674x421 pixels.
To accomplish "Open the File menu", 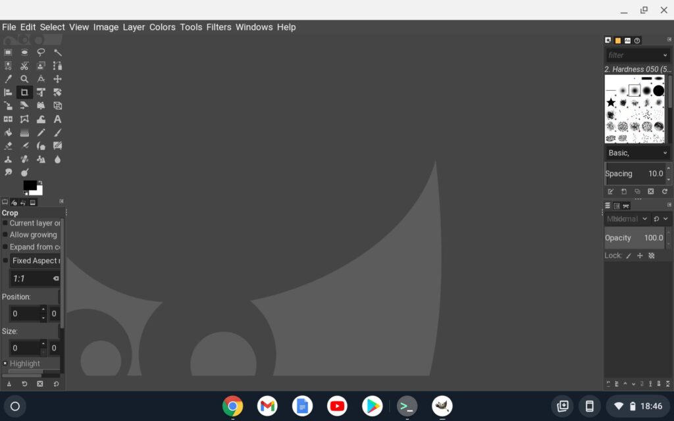I will pyautogui.click(x=9, y=27).
